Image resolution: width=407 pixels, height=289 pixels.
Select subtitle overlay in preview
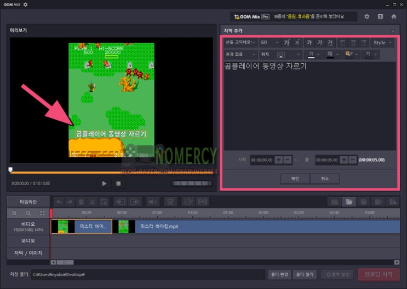111,134
